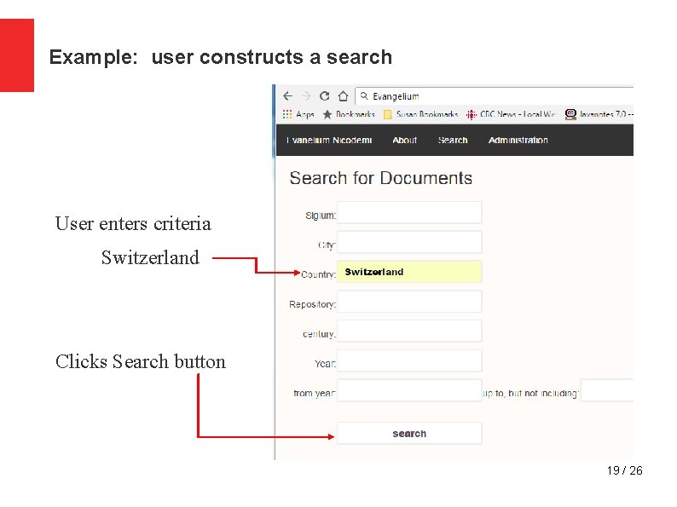The width and height of the screenshot is (677, 507).
Task: Open the Administration menu item
Action: click(x=518, y=141)
